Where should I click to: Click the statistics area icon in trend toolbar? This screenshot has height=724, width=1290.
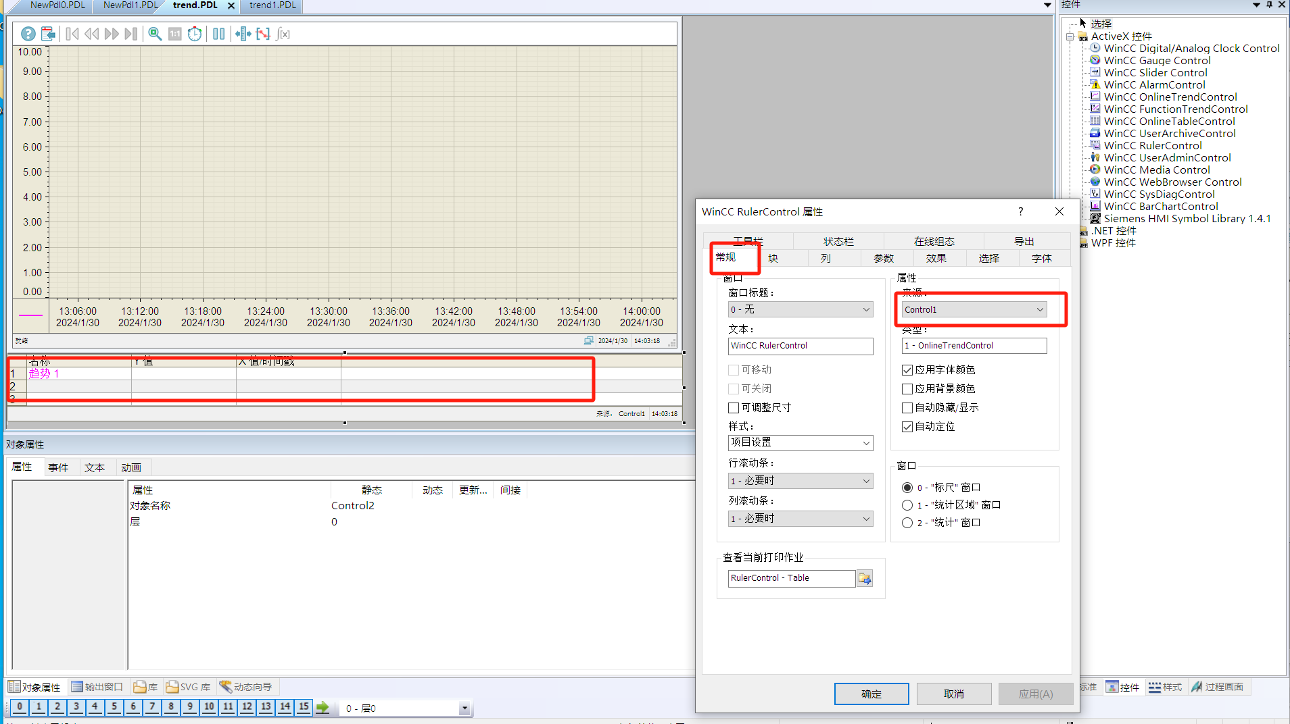click(263, 34)
